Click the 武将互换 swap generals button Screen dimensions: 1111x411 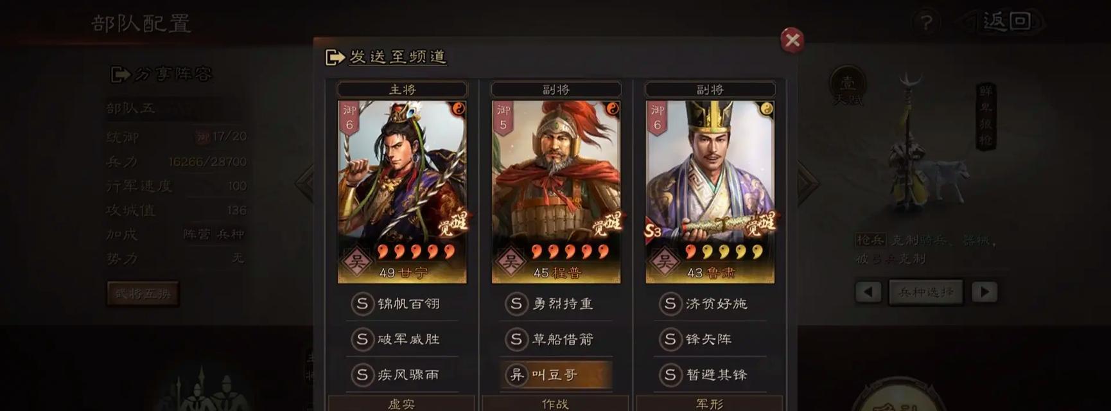click(143, 294)
